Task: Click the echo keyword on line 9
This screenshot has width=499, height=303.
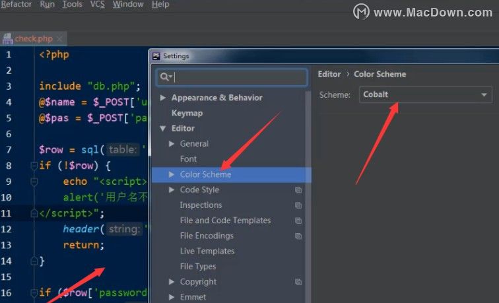Action: click(75, 182)
